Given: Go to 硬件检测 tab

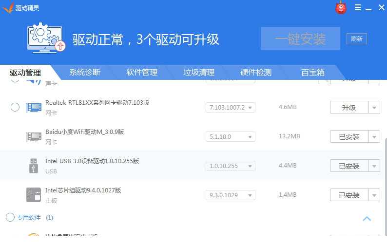Looking at the screenshot, I should pos(256,72).
